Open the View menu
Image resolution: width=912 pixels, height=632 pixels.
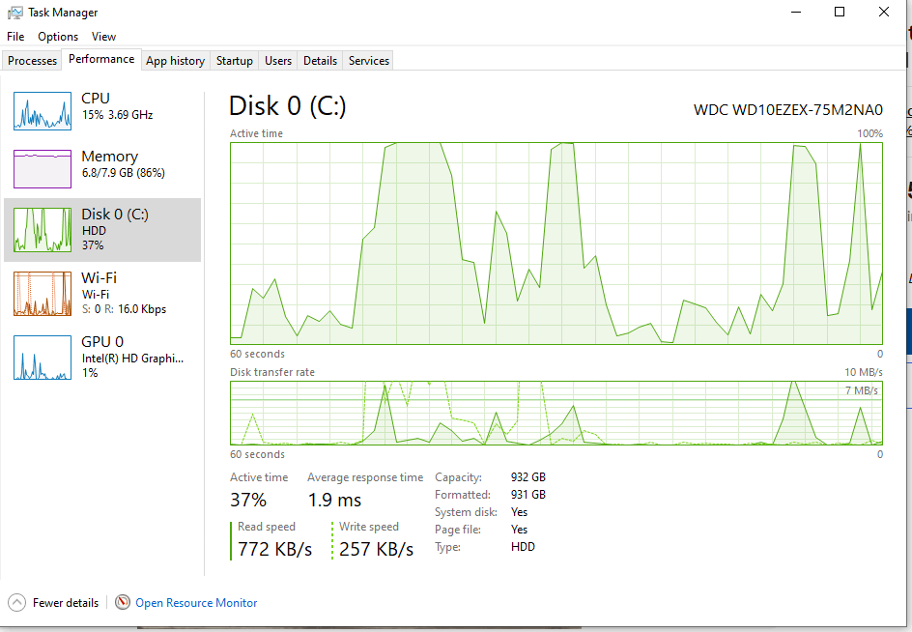tap(103, 36)
